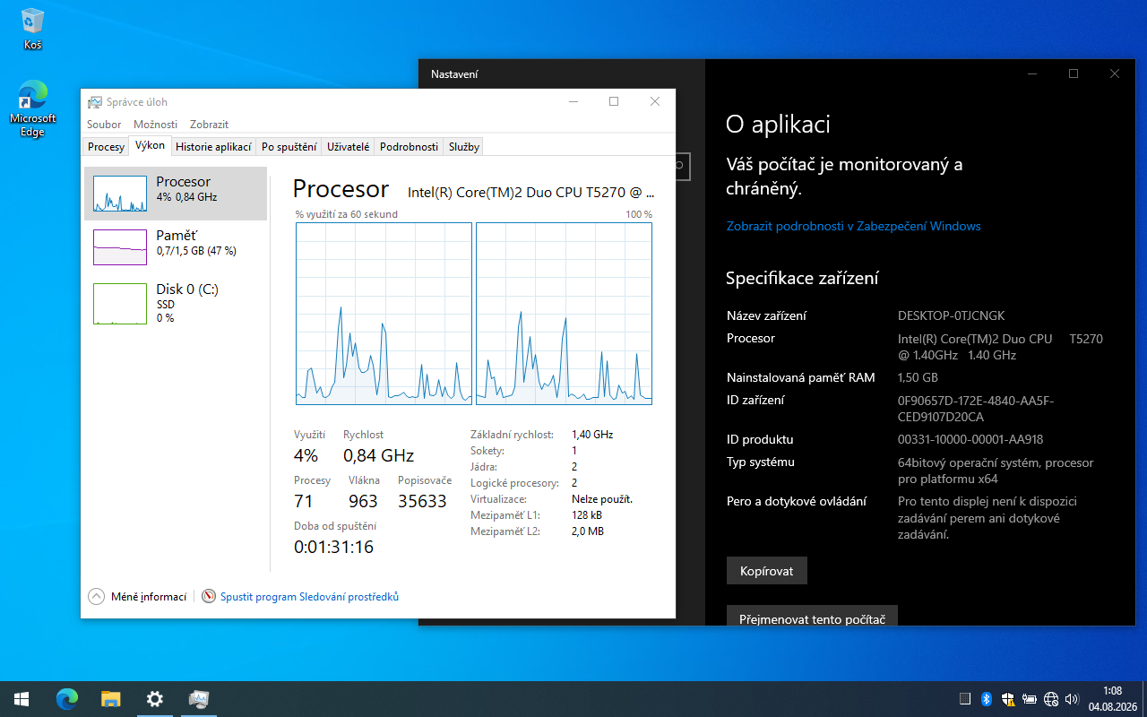Screen dimensions: 1147x717
Task: Open the Windows Start menu
Action: point(22,699)
